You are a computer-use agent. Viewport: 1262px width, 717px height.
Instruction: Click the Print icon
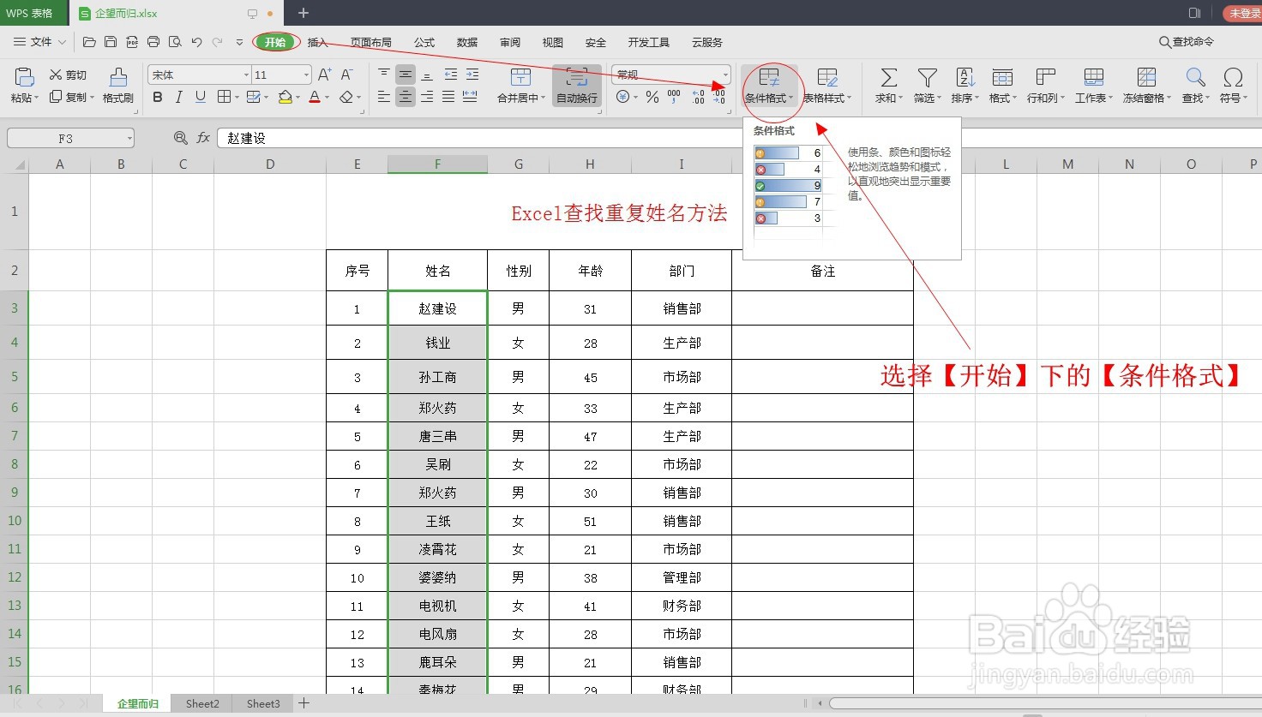click(153, 42)
